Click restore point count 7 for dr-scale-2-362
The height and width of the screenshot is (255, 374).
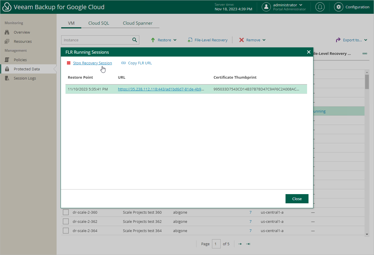[250, 222]
